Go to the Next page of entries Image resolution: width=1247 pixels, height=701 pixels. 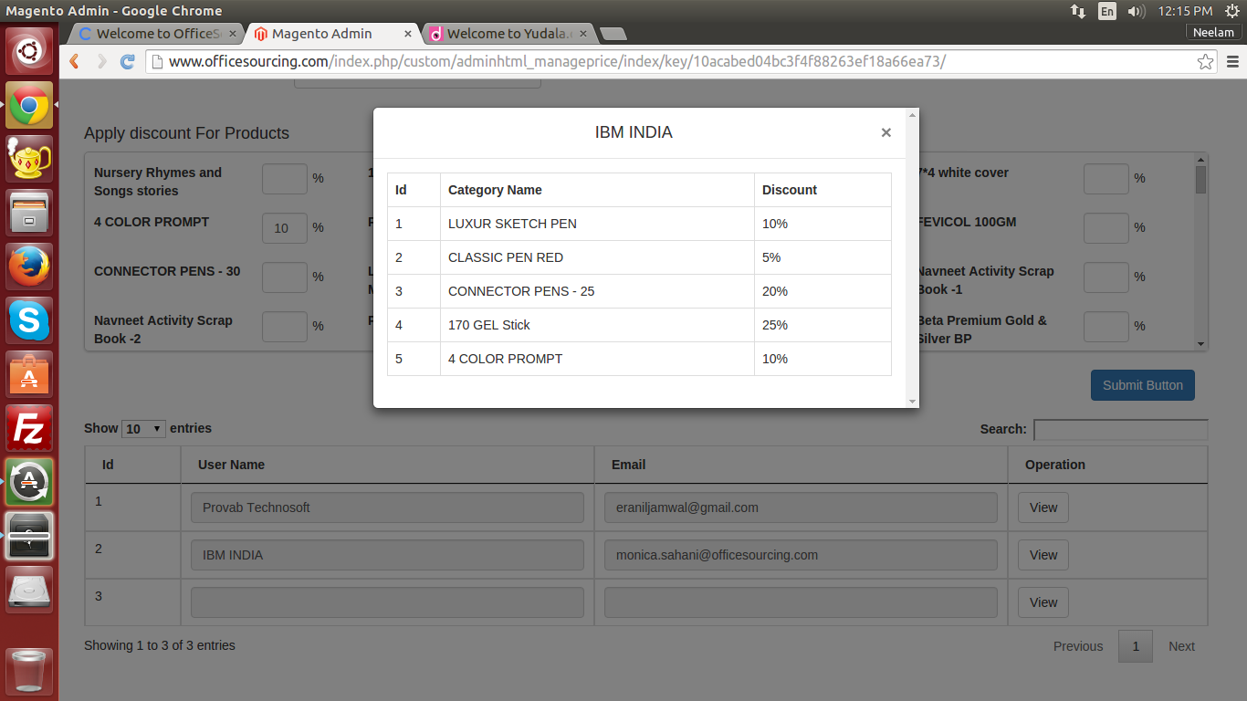click(1181, 646)
